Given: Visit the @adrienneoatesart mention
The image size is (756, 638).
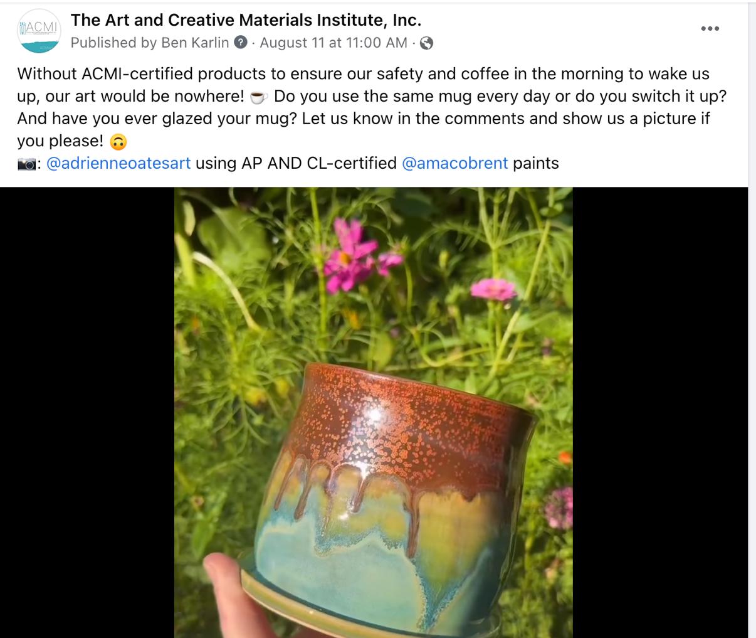Looking at the screenshot, I should [118, 163].
